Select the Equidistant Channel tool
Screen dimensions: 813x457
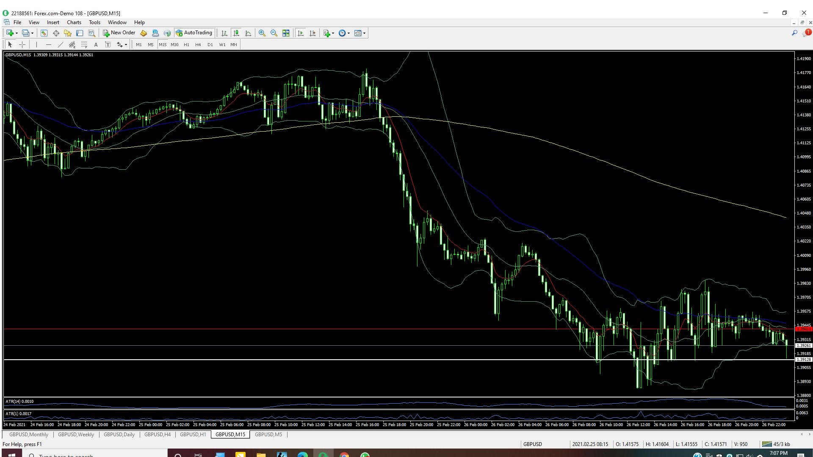(72, 44)
